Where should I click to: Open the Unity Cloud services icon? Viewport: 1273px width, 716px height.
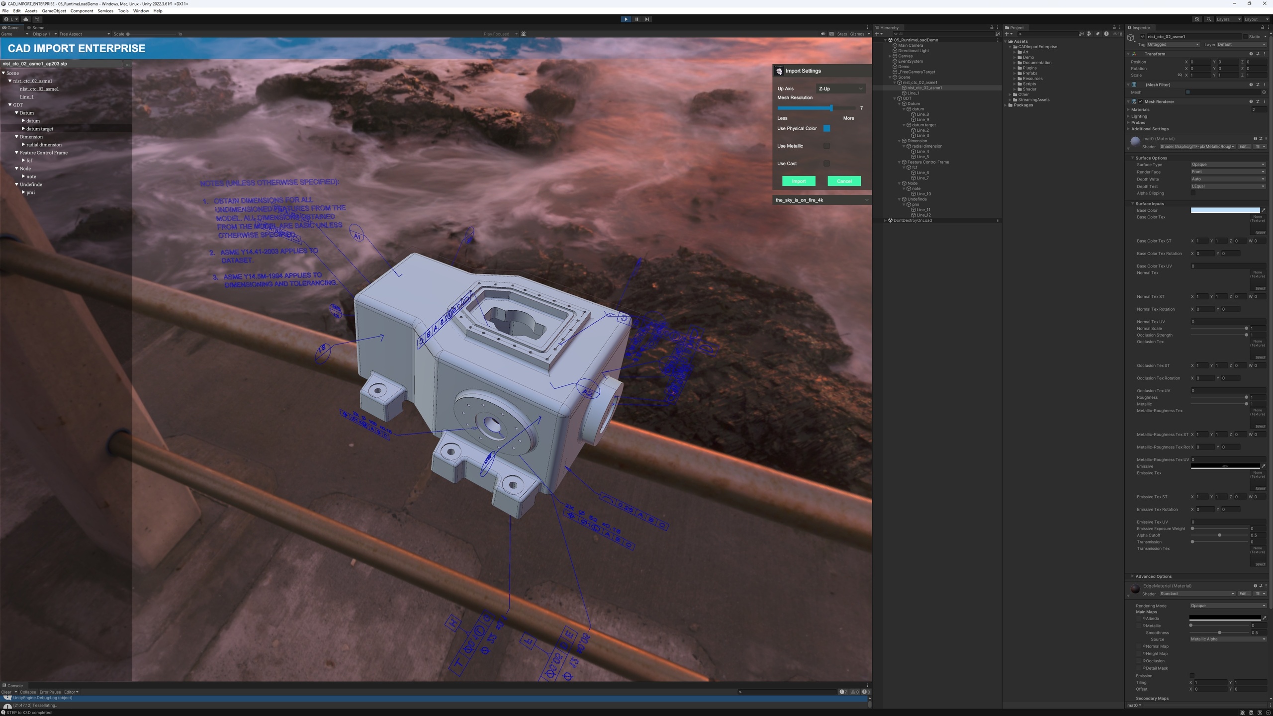click(26, 19)
